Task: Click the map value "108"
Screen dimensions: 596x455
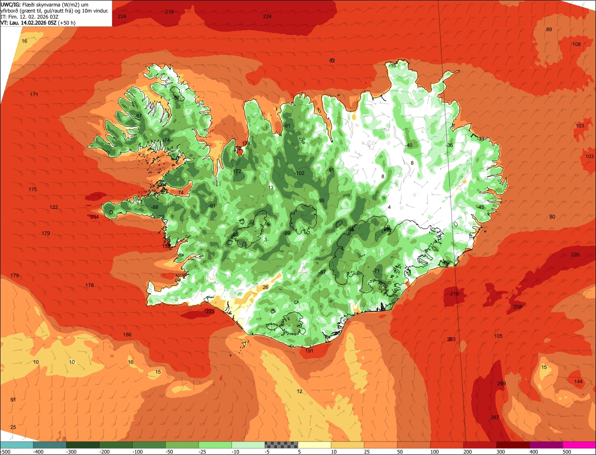Action: point(576,44)
